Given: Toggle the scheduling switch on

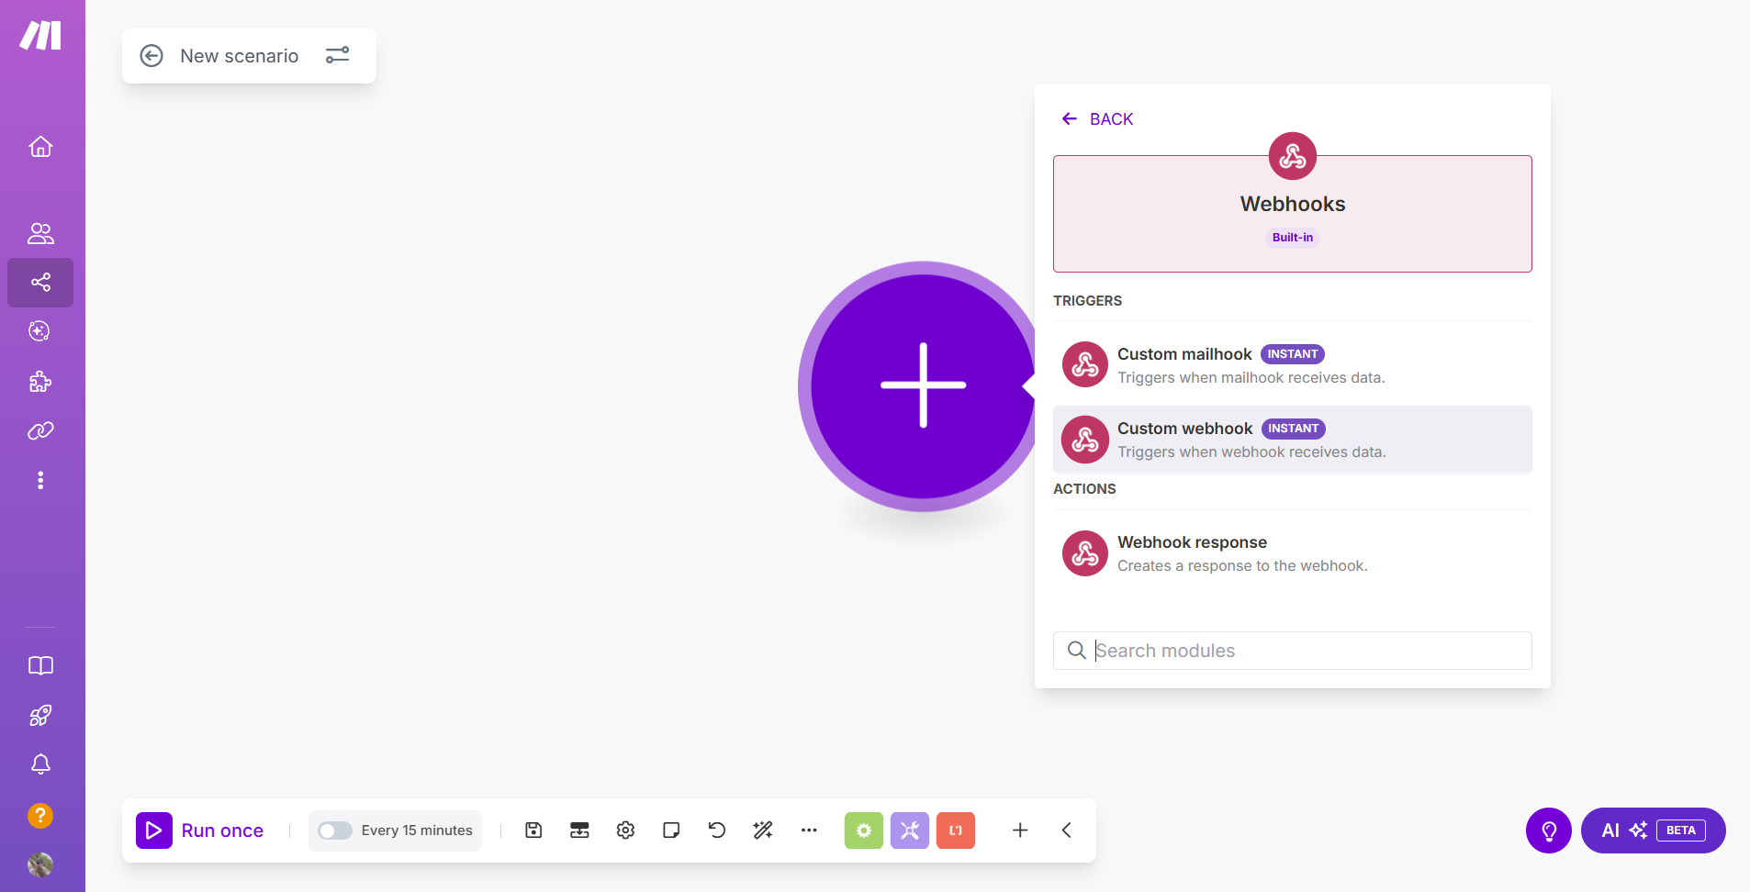Looking at the screenshot, I should pyautogui.click(x=334, y=831).
